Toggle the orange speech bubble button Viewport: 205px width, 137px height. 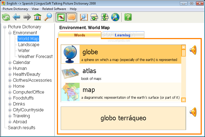click(x=71, y=17)
